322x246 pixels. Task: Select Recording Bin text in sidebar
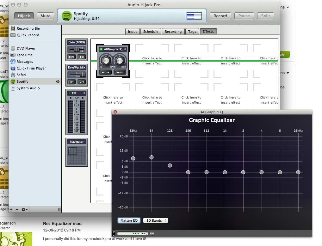click(x=28, y=28)
